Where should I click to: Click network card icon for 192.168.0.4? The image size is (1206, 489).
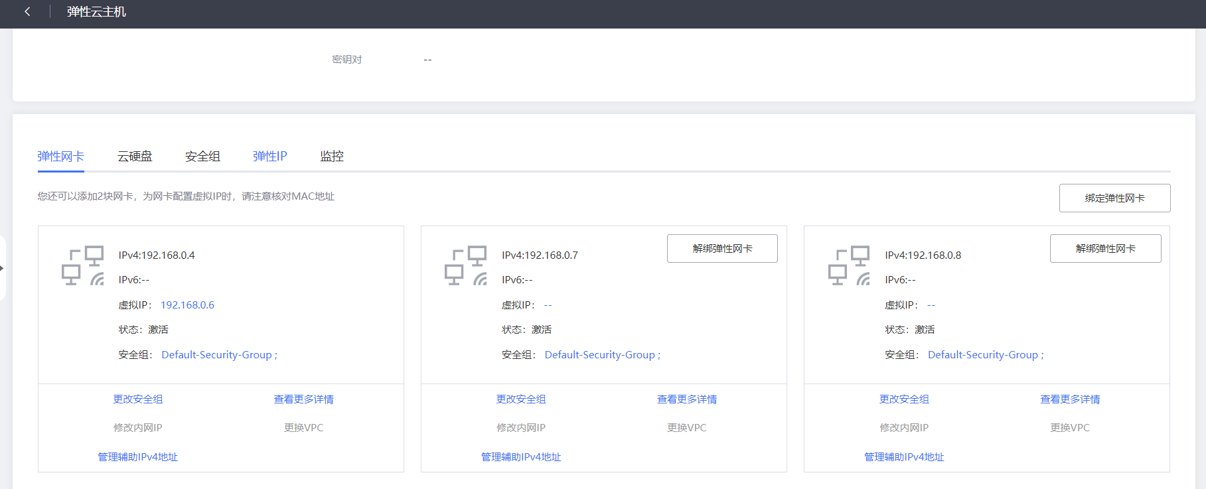[83, 265]
